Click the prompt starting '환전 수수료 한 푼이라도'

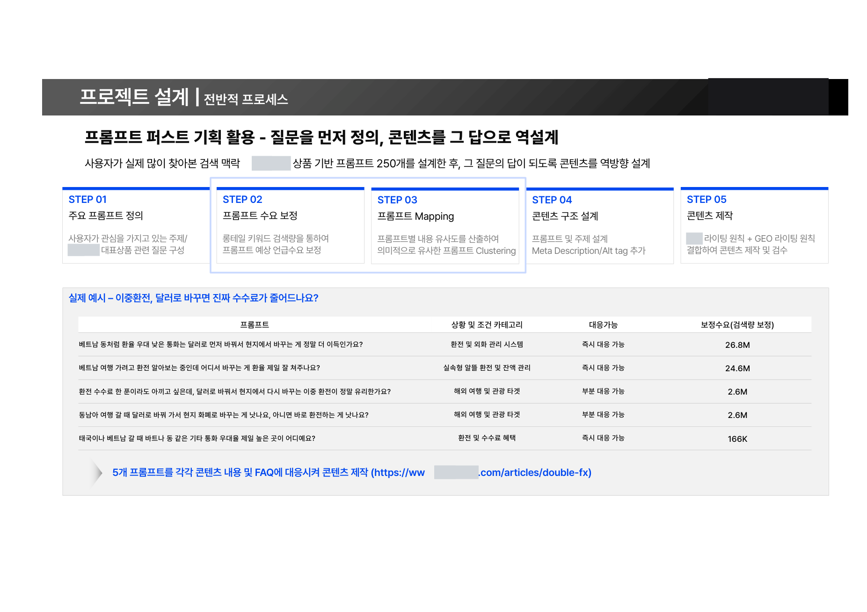tap(235, 392)
